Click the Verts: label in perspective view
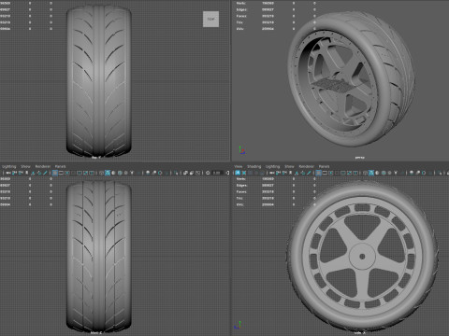This screenshot has height=336, width=449. [x=240, y=3]
